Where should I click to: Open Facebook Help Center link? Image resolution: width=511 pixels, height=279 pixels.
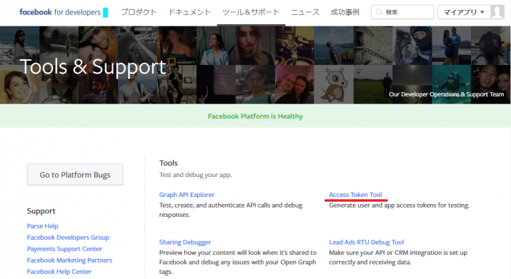59,272
